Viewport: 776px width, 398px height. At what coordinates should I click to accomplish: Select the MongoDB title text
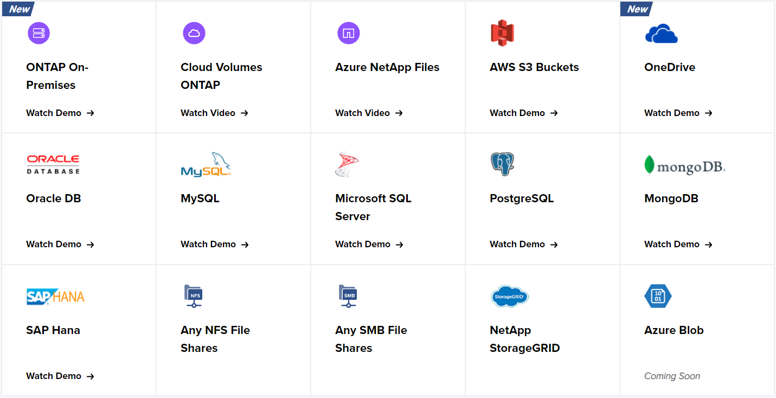point(671,198)
